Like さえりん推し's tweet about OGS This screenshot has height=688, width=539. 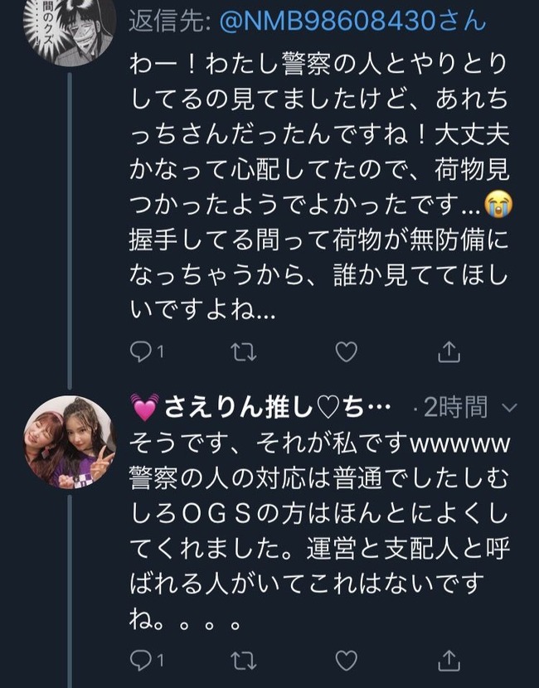coord(347,661)
